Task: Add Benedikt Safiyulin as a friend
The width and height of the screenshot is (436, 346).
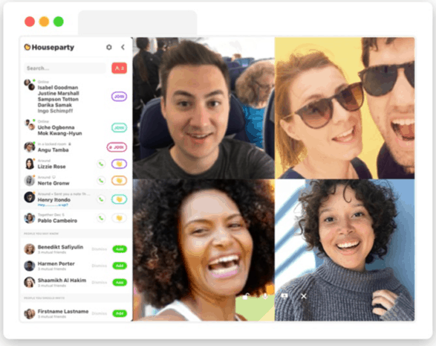Action: tap(120, 249)
